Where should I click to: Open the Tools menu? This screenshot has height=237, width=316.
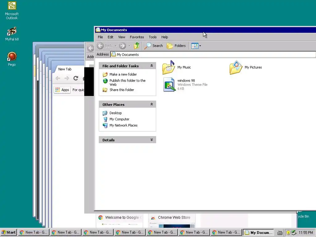[152, 37]
